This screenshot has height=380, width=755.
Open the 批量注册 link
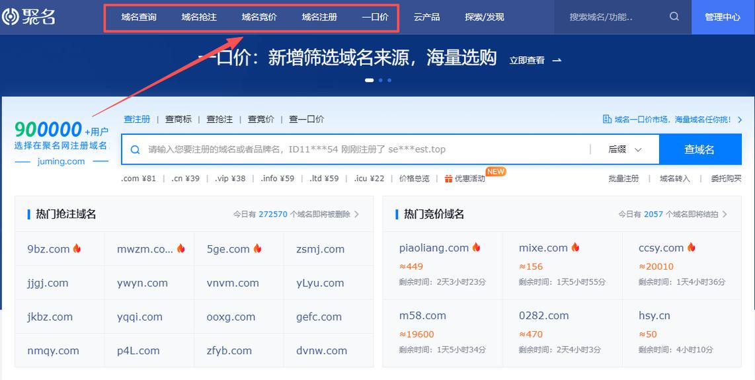[x=623, y=178]
